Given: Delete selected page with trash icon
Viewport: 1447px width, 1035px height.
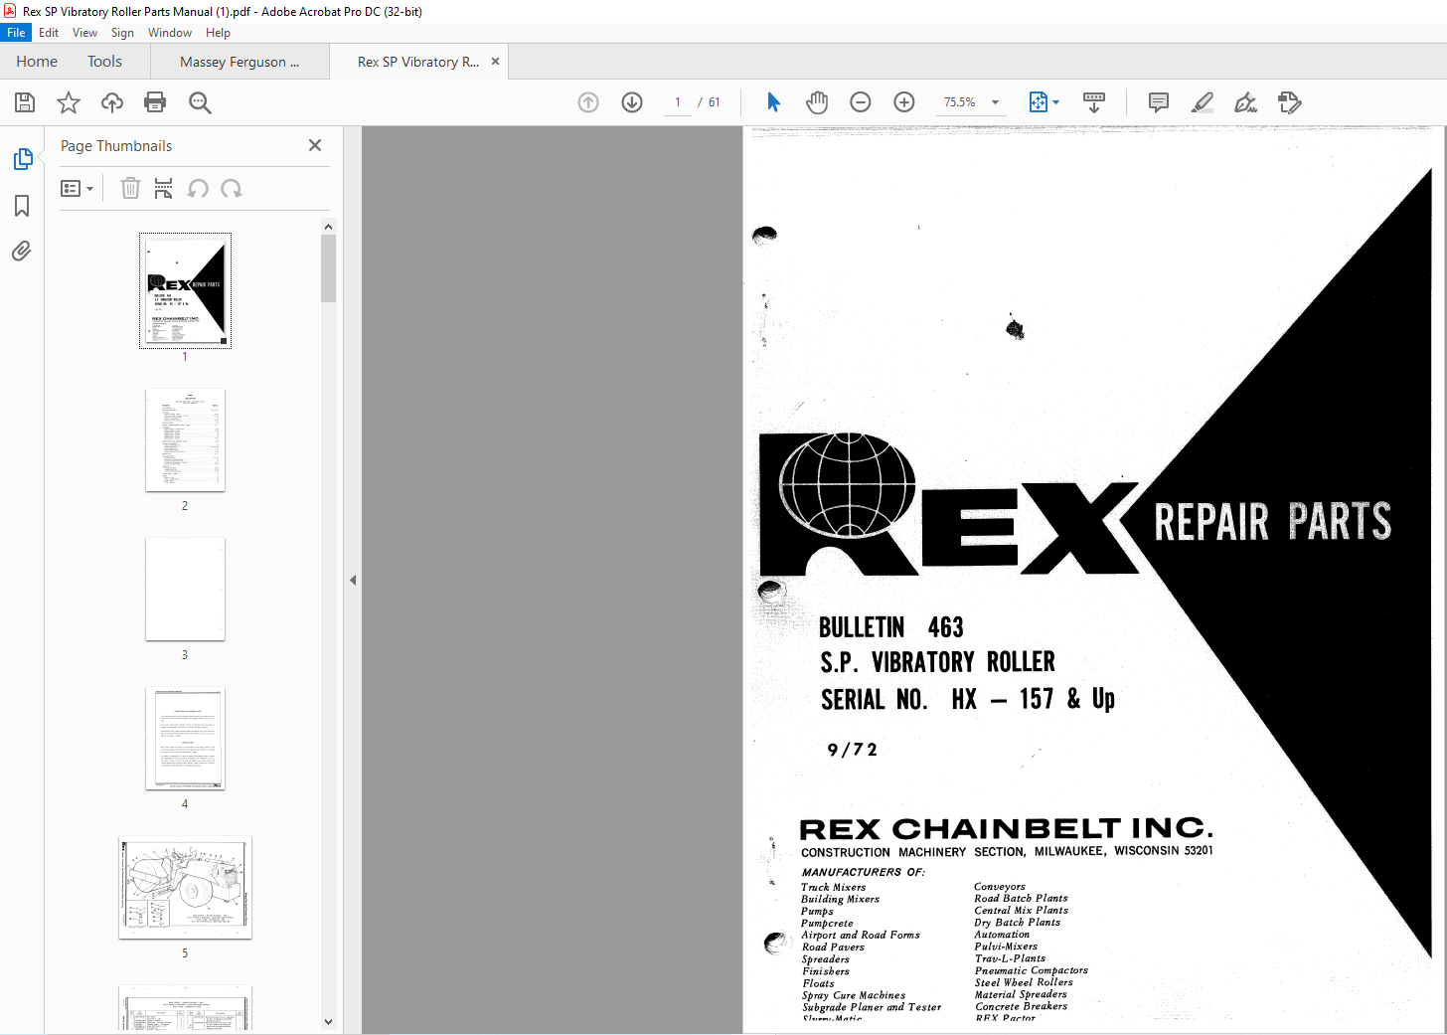Looking at the screenshot, I should tap(130, 188).
